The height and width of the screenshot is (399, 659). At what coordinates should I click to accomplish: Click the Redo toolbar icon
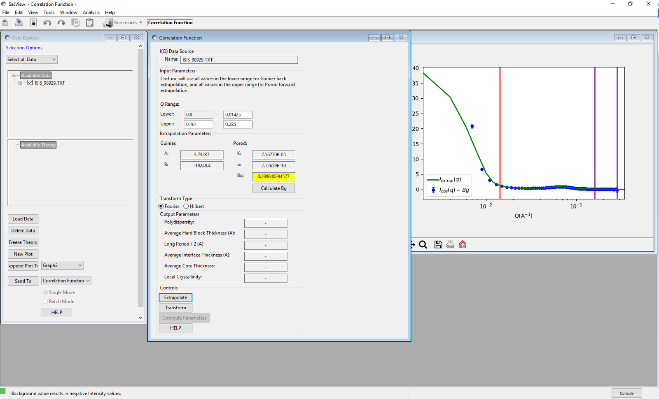[x=61, y=22]
